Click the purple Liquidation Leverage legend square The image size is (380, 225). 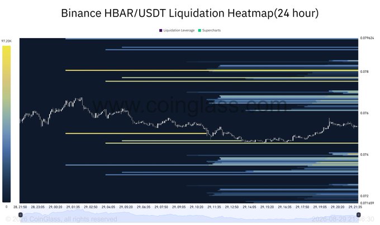tap(160, 30)
